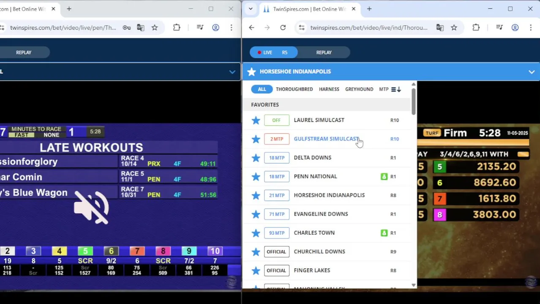Image resolution: width=540 pixels, height=304 pixels.
Task: Open site information icon in right address bar
Action: [x=301, y=27]
